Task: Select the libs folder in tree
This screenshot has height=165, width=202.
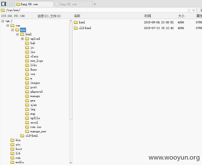Action: (x=33, y=65)
